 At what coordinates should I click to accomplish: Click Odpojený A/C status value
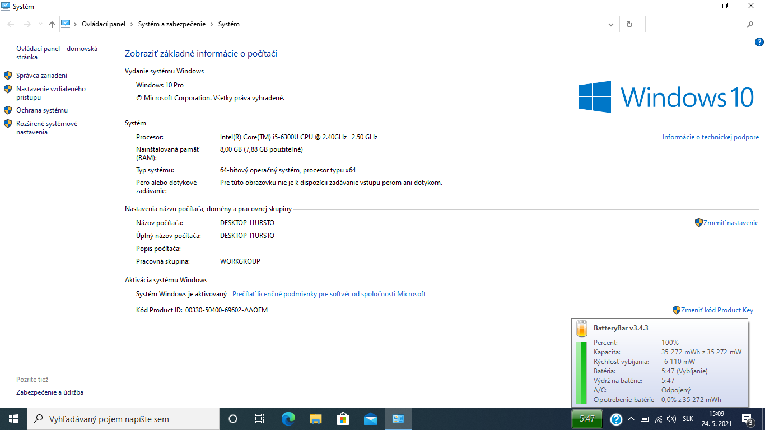click(x=676, y=390)
